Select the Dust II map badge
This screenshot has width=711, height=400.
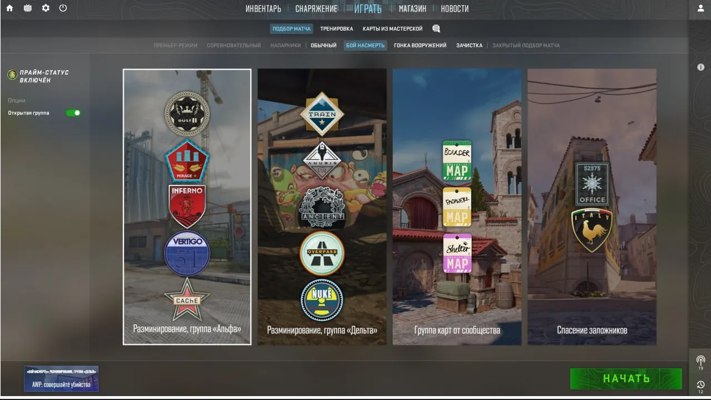pos(187,114)
